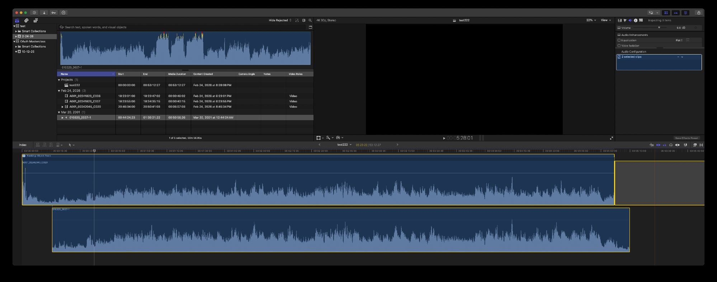Click the Save Effects Preset button
Screen dimensions: 717x282
pyautogui.click(x=687, y=138)
